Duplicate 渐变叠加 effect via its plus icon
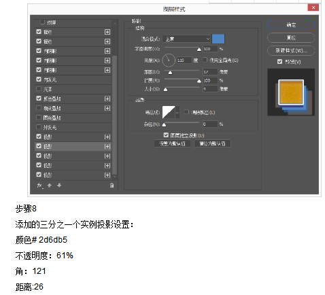 [x=107, y=108]
